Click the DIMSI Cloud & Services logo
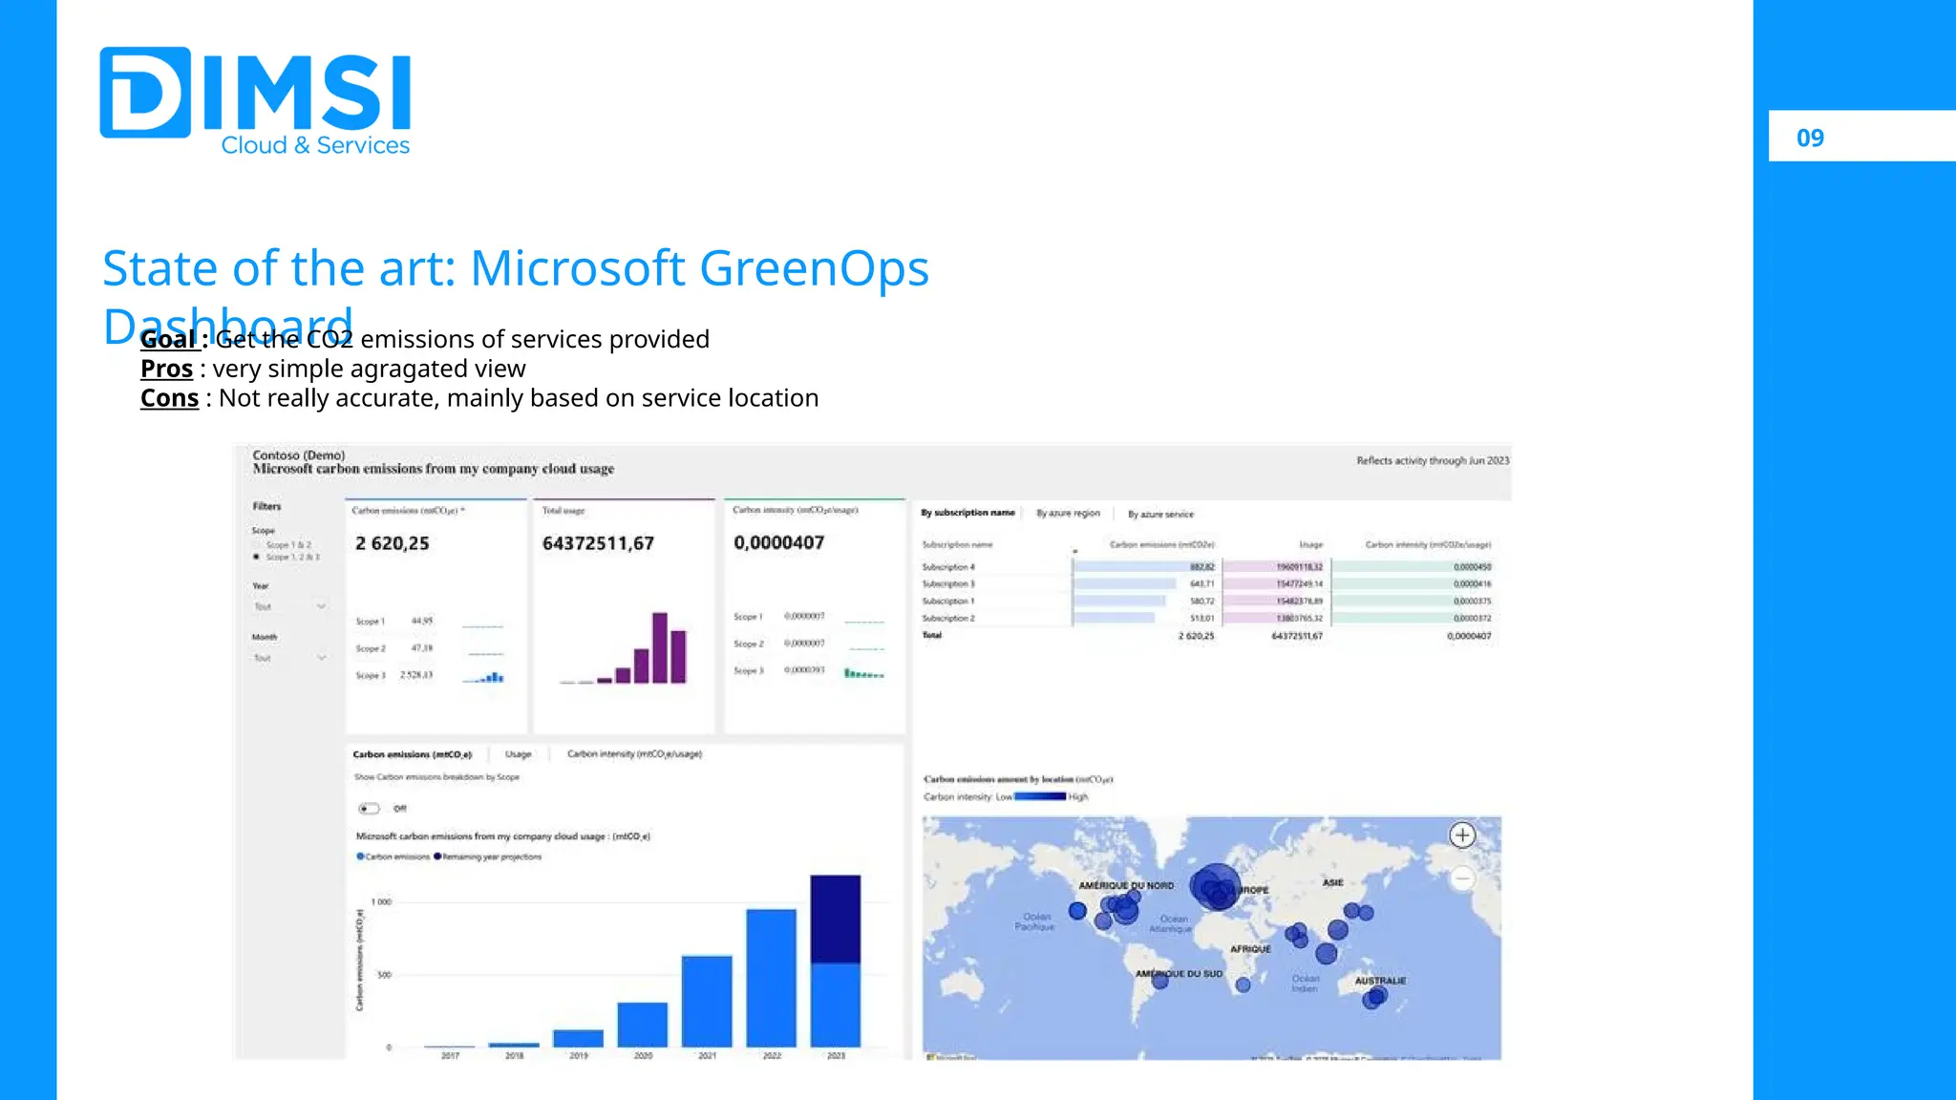1956x1100 pixels. [x=255, y=101]
